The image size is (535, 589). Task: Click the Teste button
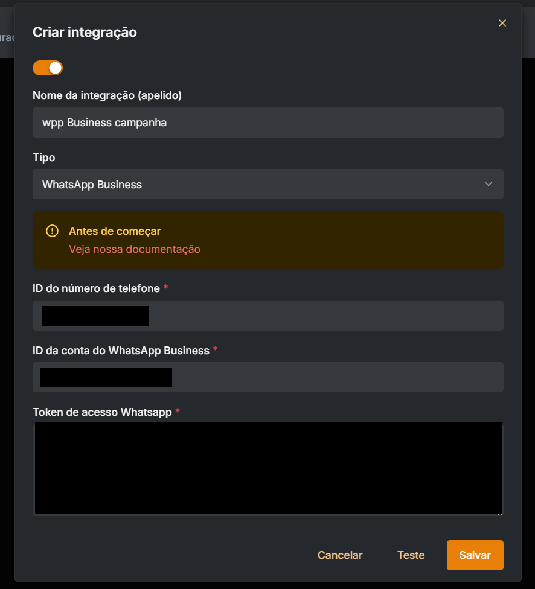(411, 555)
